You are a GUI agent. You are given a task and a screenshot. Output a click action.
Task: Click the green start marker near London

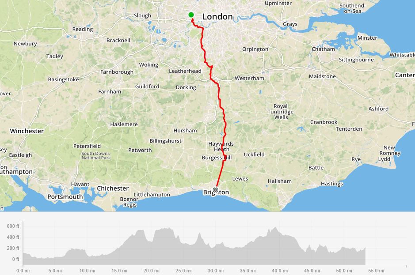click(191, 15)
